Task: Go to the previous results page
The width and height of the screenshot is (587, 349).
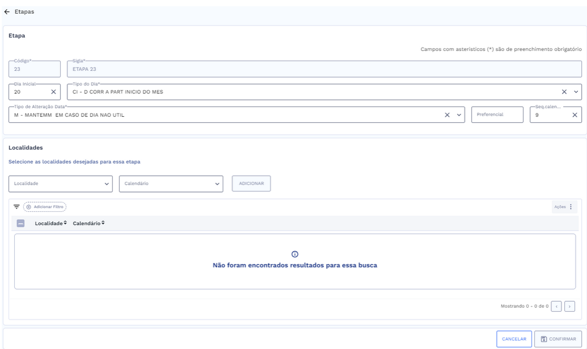Action: [x=556, y=307]
